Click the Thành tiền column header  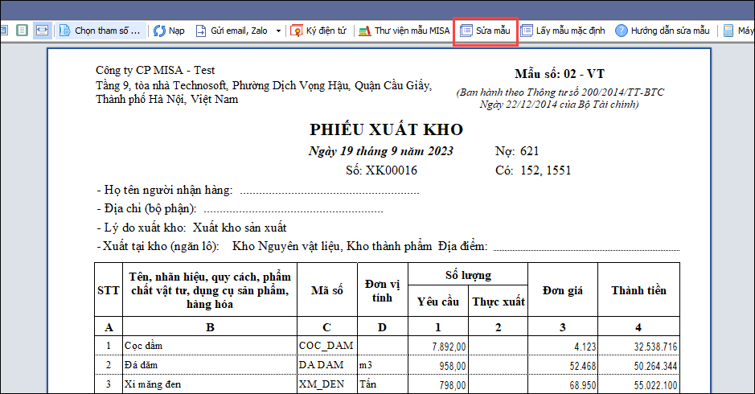638,290
